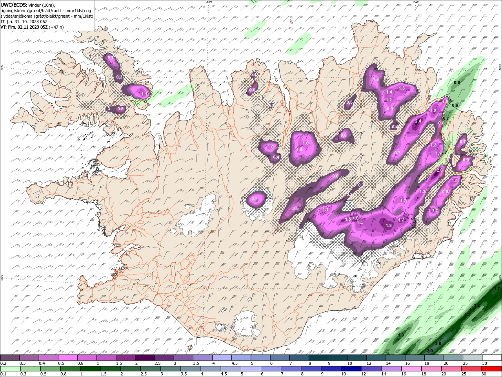Click the initial time line 'IT: þri. 31. 10. 2023 06Z'
The height and width of the screenshot is (377, 502).
pyautogui.click(x=24, y=22)
